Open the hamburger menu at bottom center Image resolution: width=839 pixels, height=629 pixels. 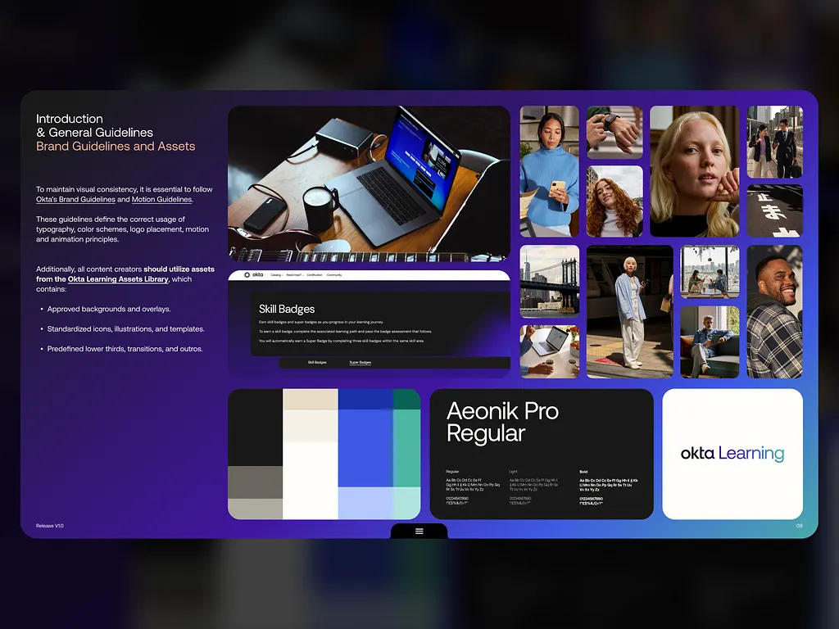click(x=419, y=531)
